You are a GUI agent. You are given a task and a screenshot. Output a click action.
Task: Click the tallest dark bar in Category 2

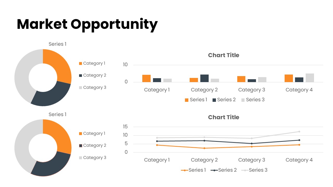point(204,78)
